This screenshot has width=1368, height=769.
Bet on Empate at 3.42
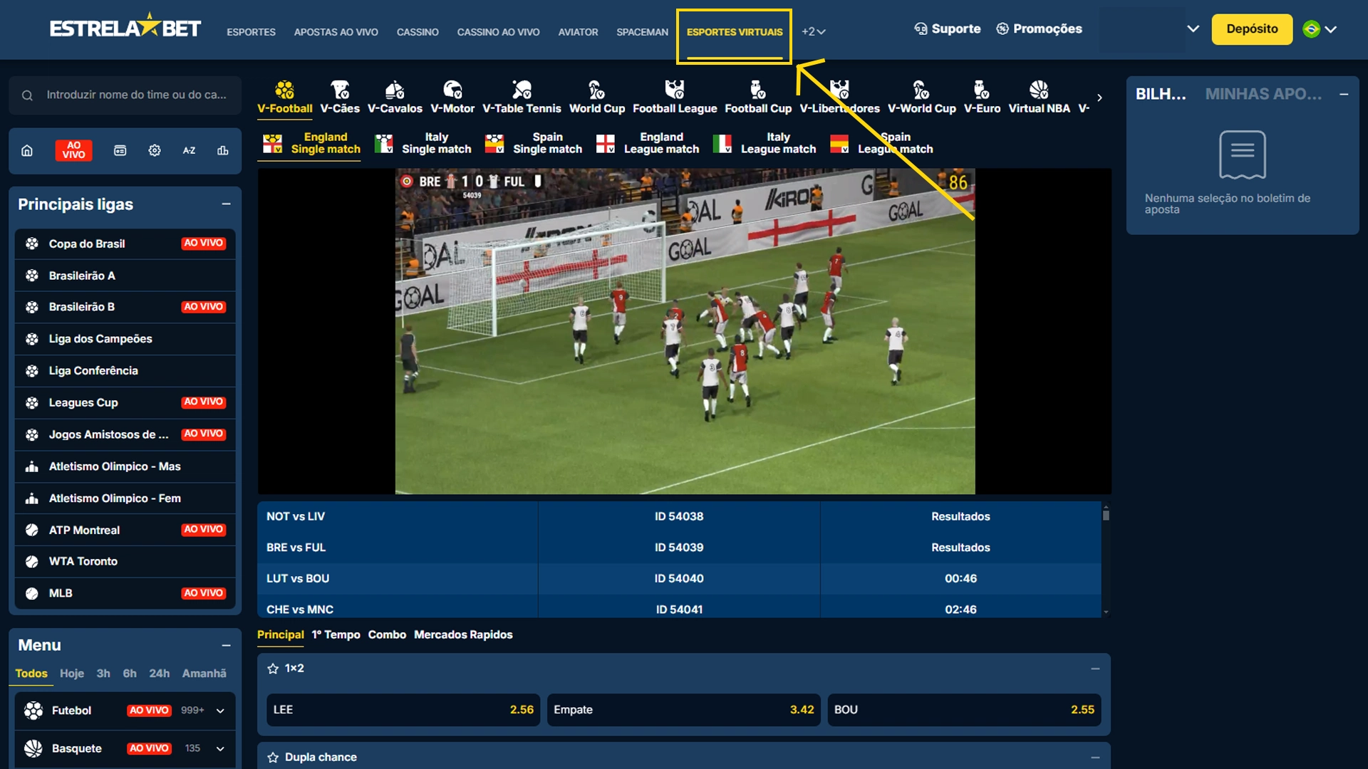683,710
